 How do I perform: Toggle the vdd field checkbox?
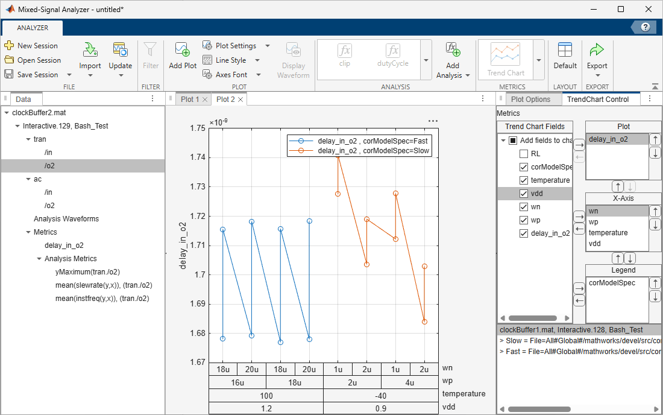523,194
